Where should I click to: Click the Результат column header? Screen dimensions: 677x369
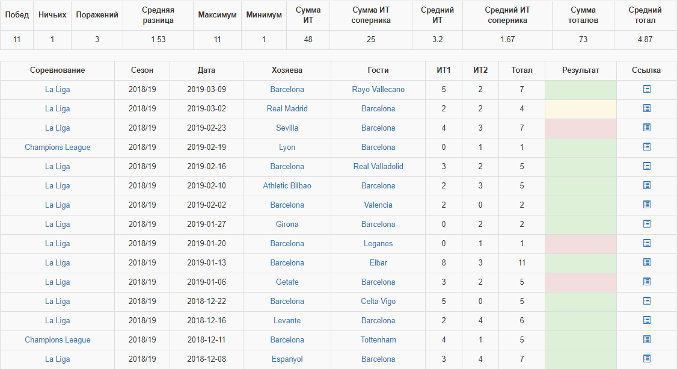(581, 70)
